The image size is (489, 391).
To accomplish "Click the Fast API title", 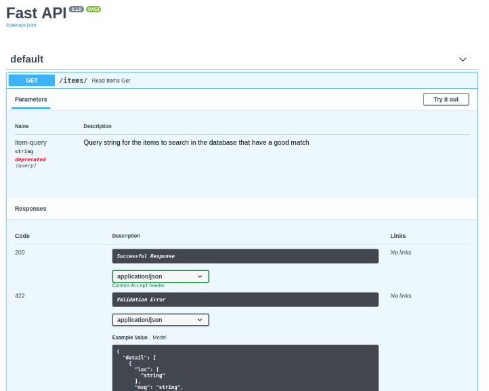I will pos(36,13).
